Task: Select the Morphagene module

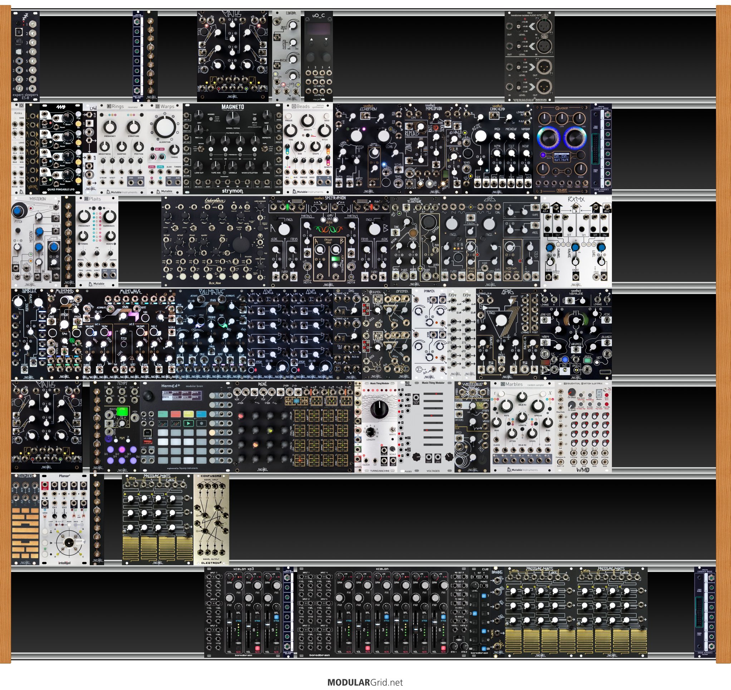Action: tap(576, 334)
